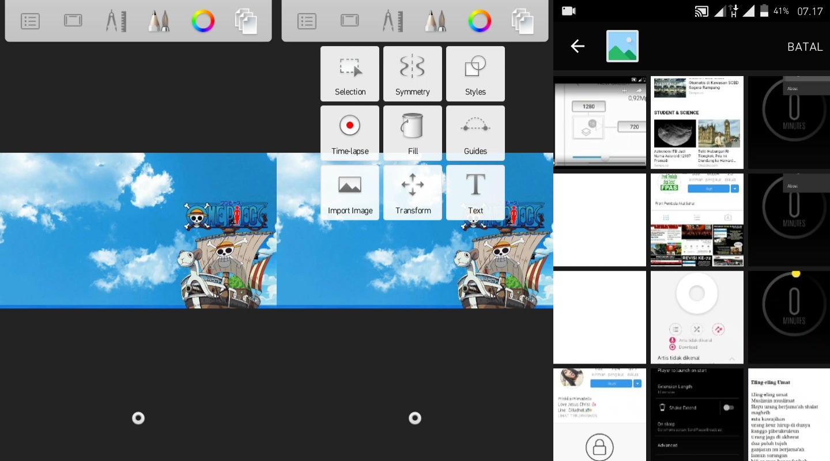Tap the brush puck below the left canvas
The width and height of the screenshot is (830, 461).
click(x=138, y=418)
